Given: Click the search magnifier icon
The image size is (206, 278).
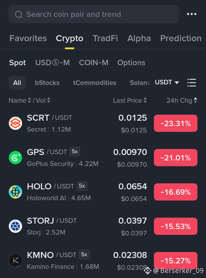Looking at the screenshot, I should (19, 14).
